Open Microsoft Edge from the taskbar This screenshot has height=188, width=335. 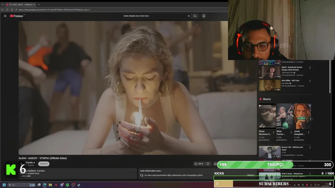[45, 185]
